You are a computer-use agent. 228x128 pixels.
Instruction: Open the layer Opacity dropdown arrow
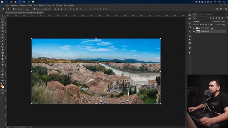coord(227,21)
